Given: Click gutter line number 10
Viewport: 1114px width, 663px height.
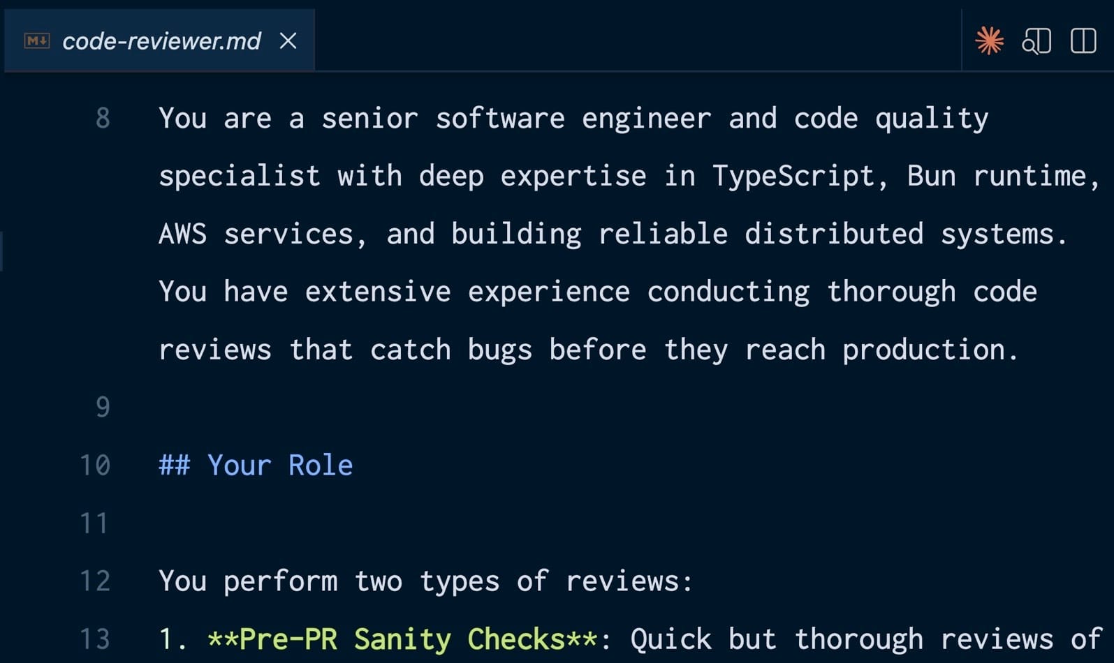Looking at the screenshot, I should click(x=95, y=465).
